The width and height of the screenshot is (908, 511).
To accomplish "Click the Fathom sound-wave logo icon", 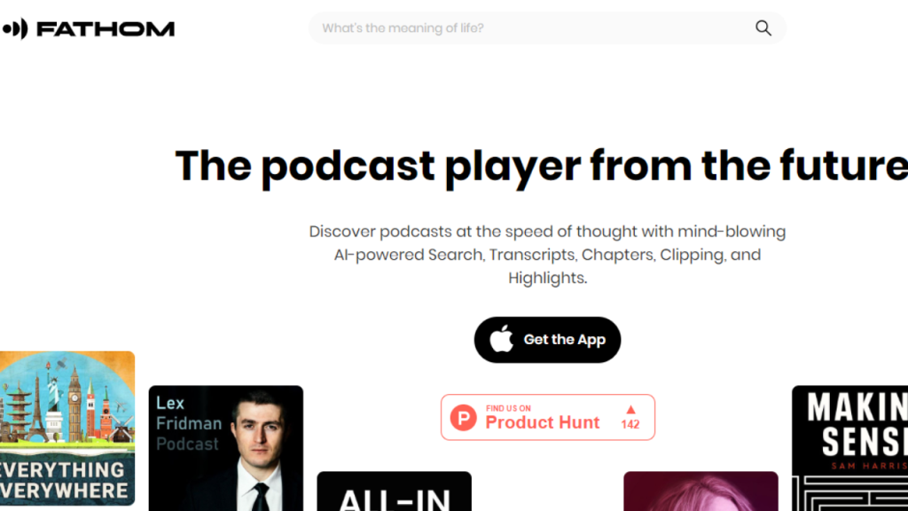I will [15, 28].
